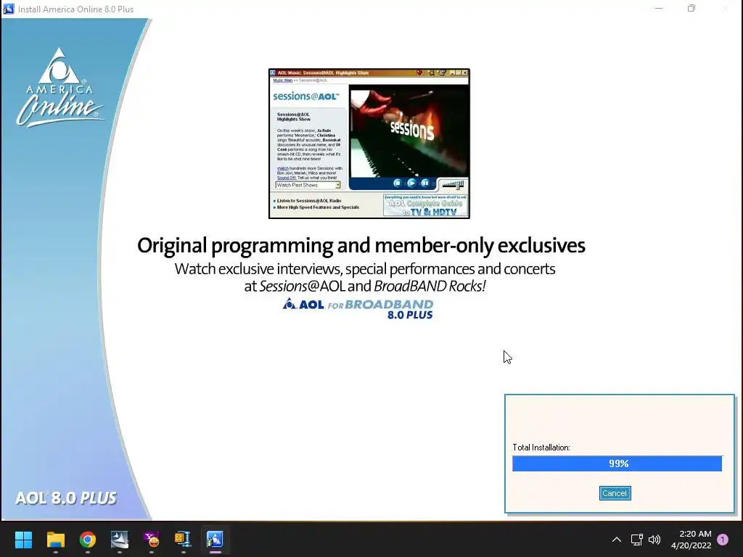Click the play button in the Sessions screenshot
The height and width of the screenshot is (557, 743).
pos(411,183)
